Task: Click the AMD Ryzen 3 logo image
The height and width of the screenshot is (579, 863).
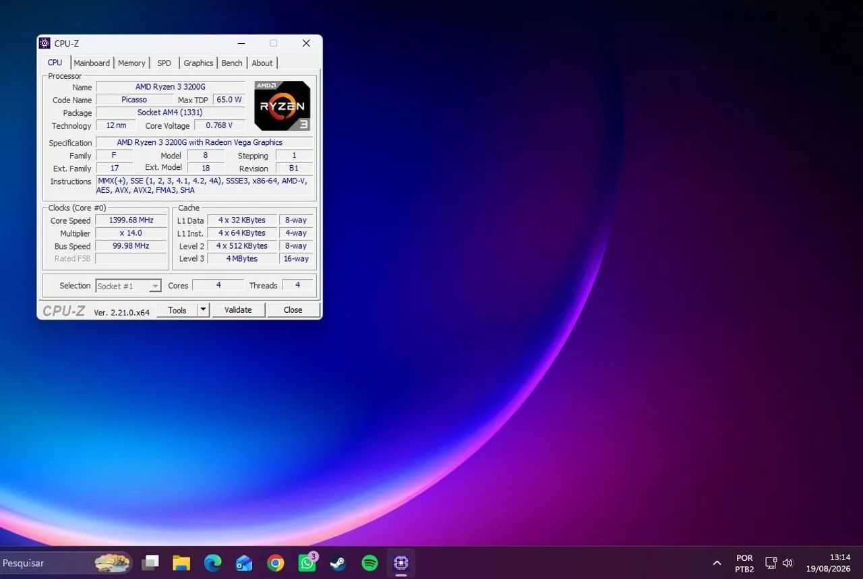Action: tap(282, 106)
